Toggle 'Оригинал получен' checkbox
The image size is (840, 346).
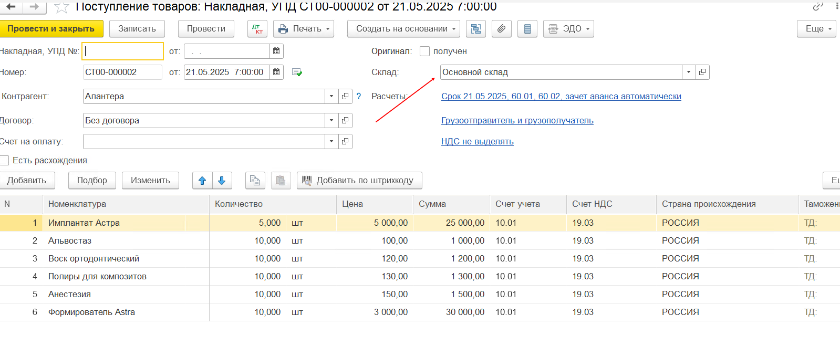coord(425,51)
